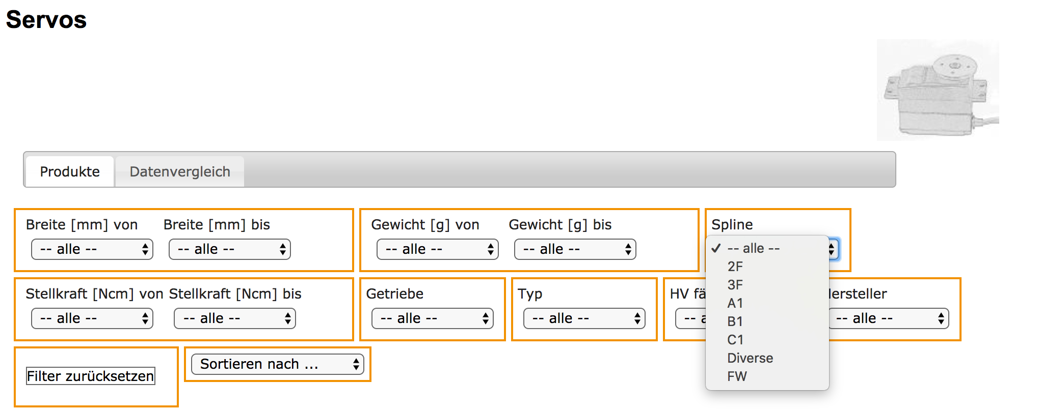1040x411 pixels.
Task: Open the Stellkraft [Ncm] bis dropdown
Action: (235, 318)
